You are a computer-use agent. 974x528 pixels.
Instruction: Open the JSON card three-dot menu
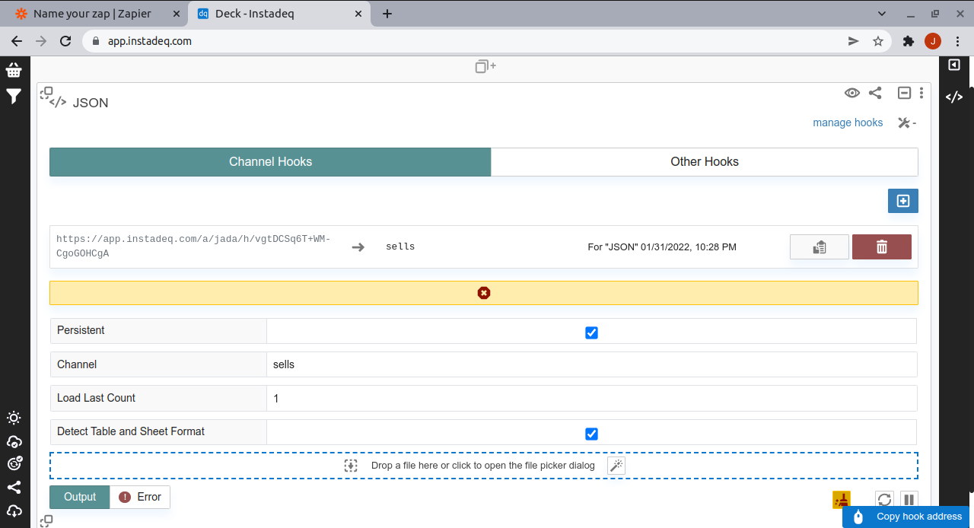tap(921, 93)
